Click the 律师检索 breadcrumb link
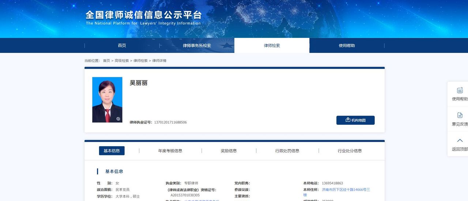This screenshot has height=201, width=468. click(140, 61)
